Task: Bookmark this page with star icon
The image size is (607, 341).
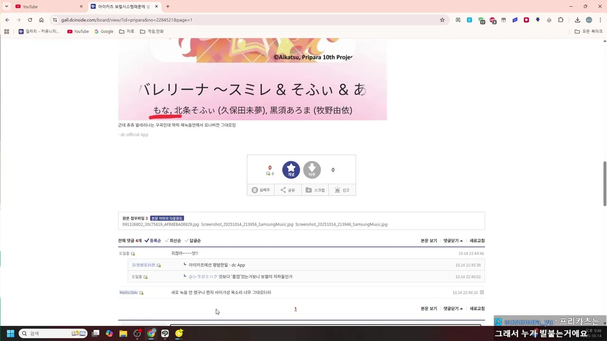Action: click(x=442, y=20)
